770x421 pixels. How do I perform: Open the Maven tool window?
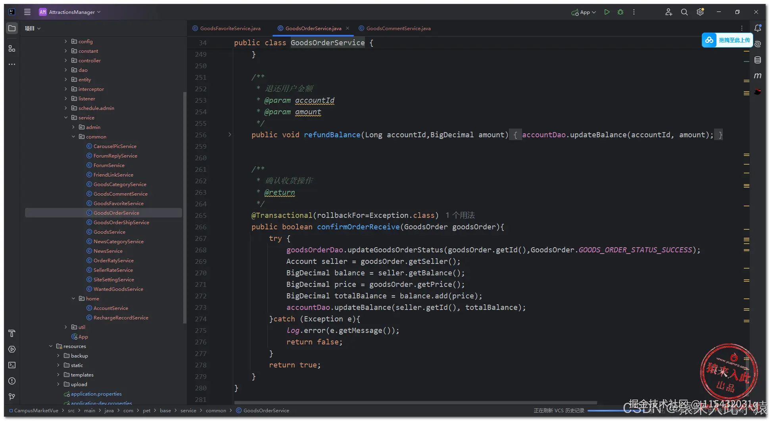click(758, 75)
